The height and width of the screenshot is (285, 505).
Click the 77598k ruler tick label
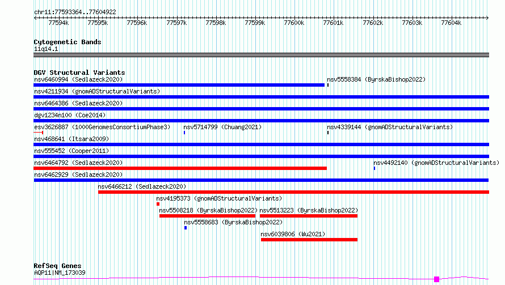216,23
